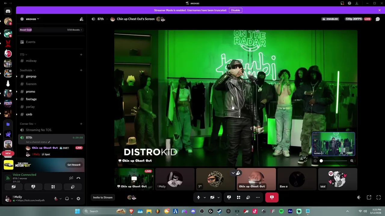Image resolution: width=385 pixels, height=216 pixels.
Task: Mute microphone in stream control bar
Action: pyautogui.click(x=198, y=197)
